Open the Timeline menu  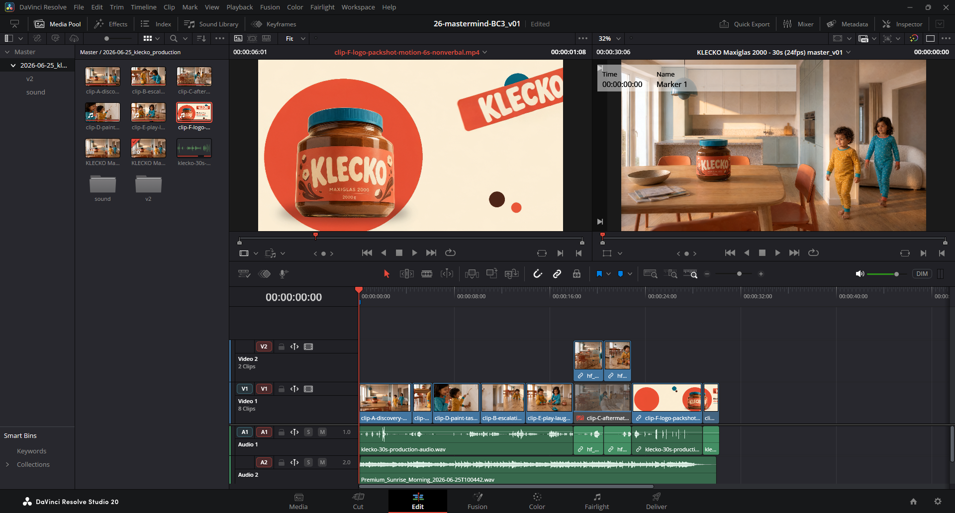(x=143, y=7)
